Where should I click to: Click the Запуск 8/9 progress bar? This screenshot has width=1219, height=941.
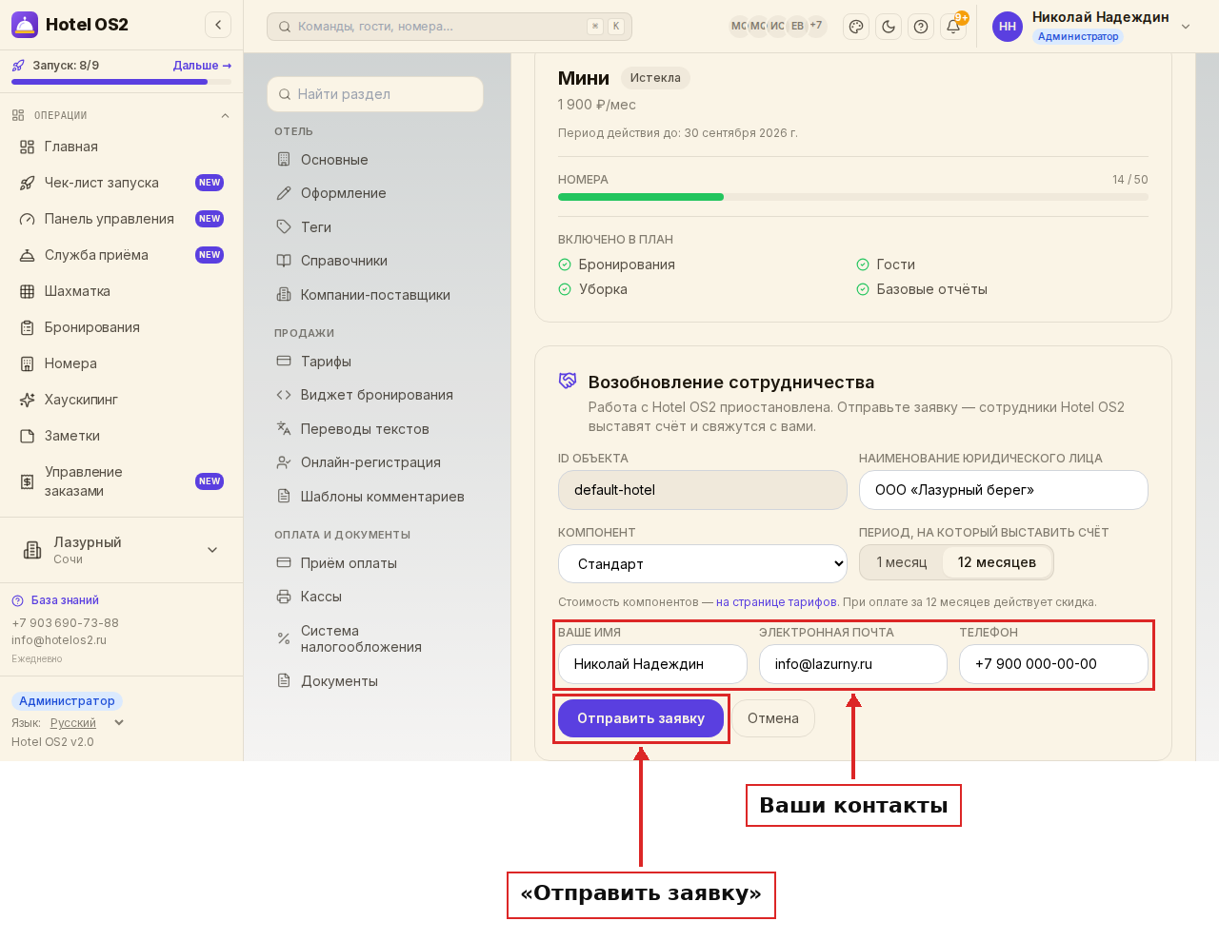point(121,82)
